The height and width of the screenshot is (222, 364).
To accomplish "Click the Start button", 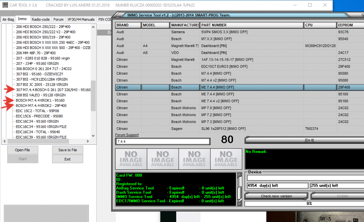I will (x=23, y=159).
